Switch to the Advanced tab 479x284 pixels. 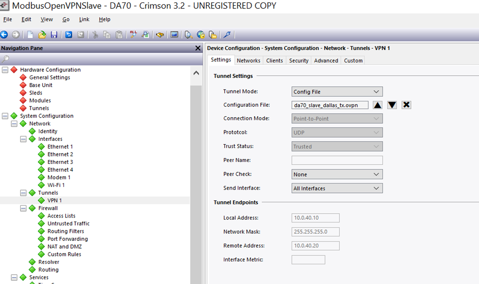coord(326,61)
